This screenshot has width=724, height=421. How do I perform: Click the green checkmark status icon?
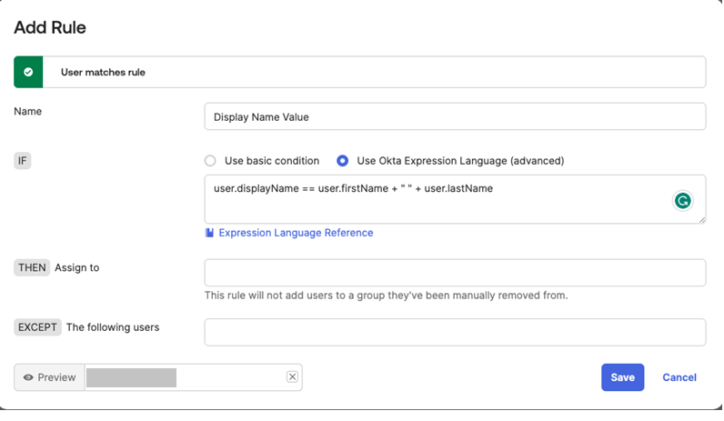[28, 72]
